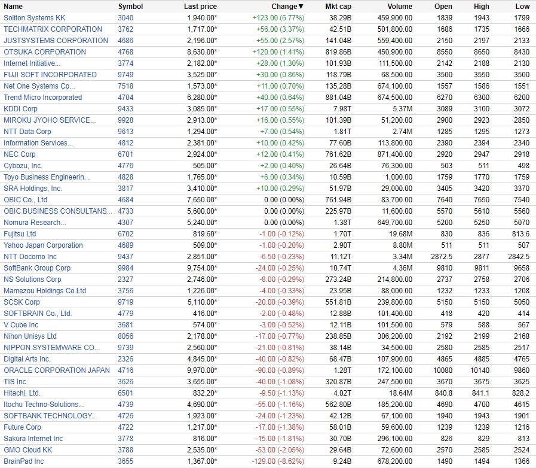
Task: Select last price 9,970.00 for Oracle
Action: [x=202, y=370]
